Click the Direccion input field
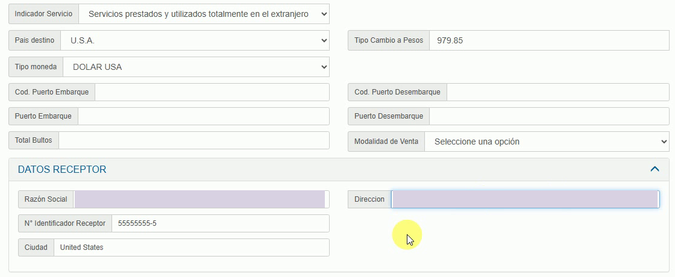675x277 pixels. point(525,199)
